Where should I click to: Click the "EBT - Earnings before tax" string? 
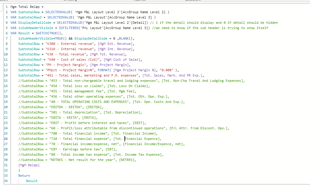pos(75,149)
